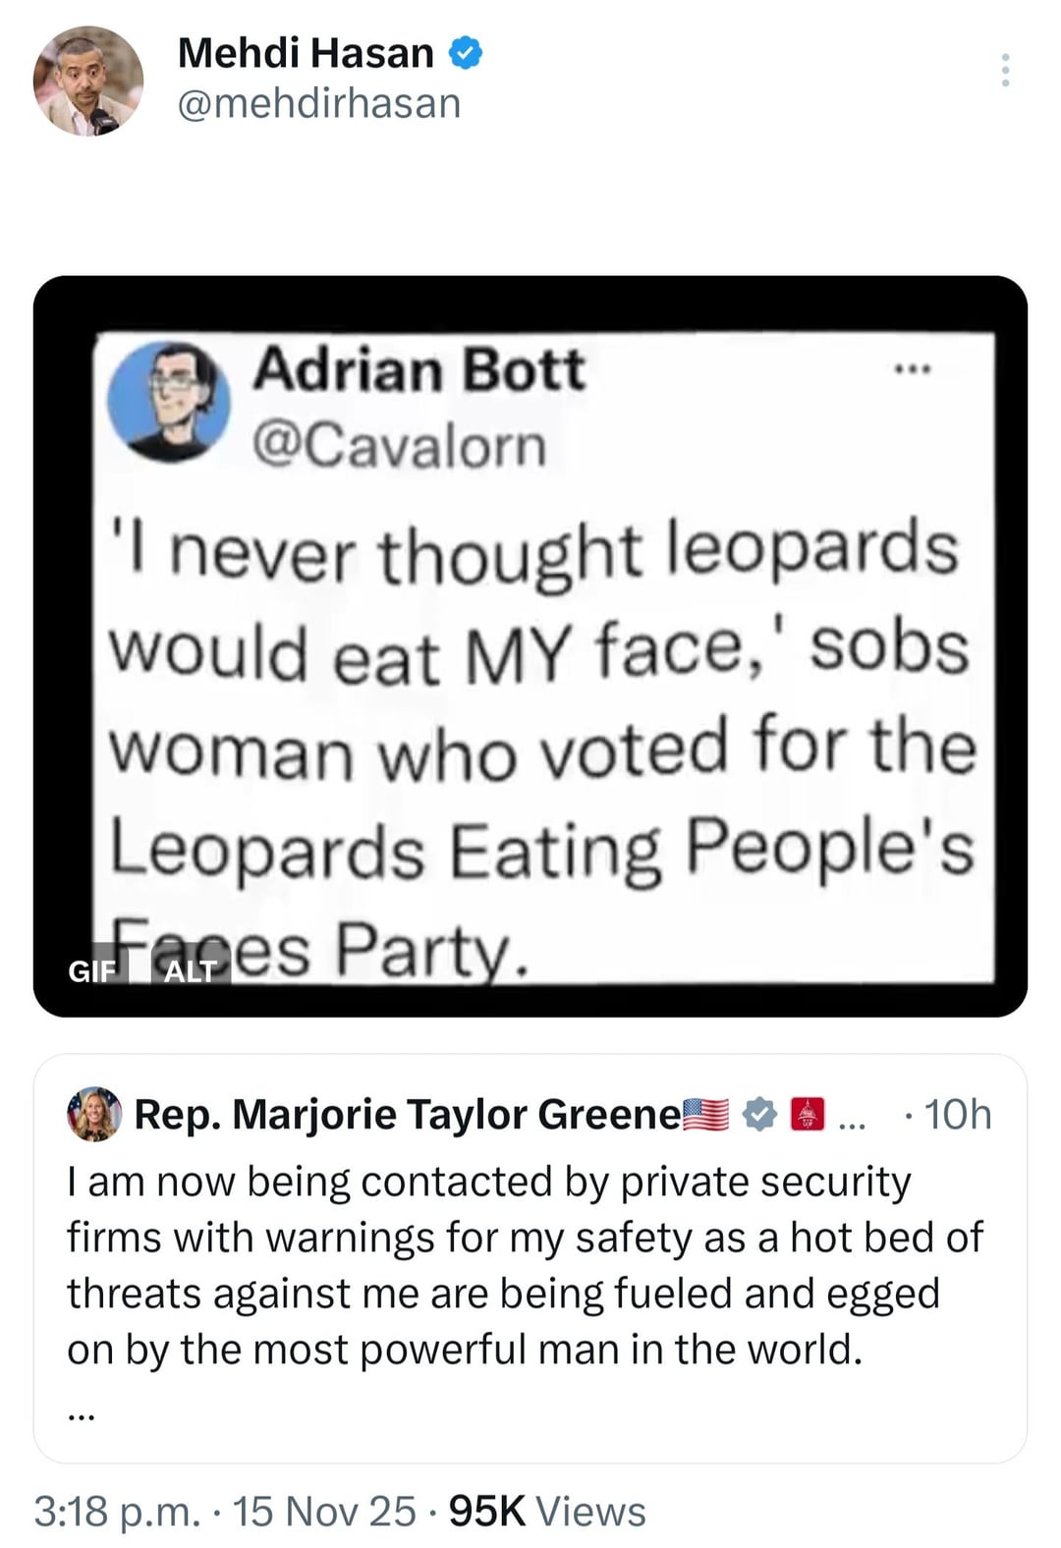The height and width of the screenshot is (1548, 1061).
Task: Open Marjorie Taylor Greene's avatar in quoted tweet
Action: pos(94,1114)
